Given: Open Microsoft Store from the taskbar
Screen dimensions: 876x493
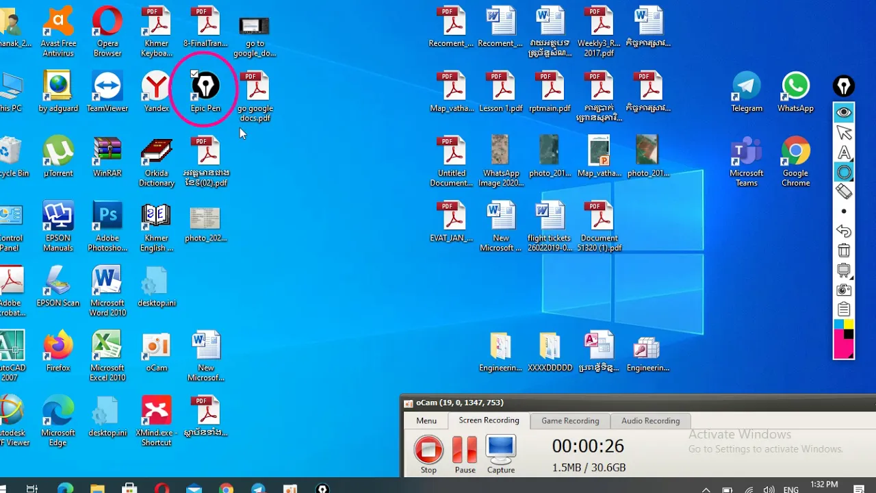Looking at the screenshot, I should pyautogui.click(x=129, y=488).
